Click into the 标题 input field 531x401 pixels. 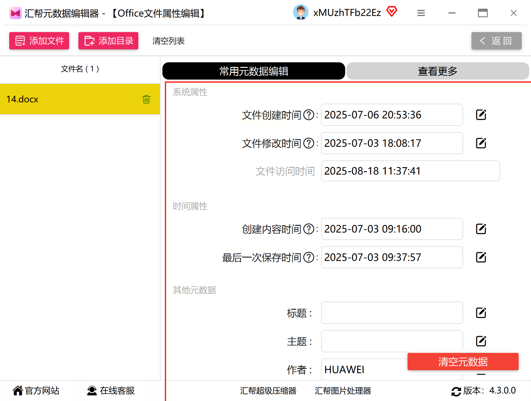pos(392,313)
